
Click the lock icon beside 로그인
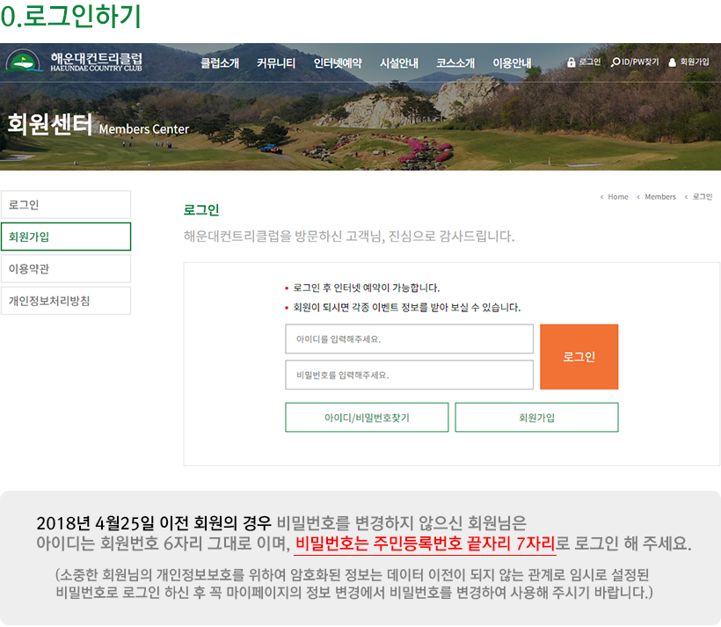pyautogui.click(x=572, y=62)
